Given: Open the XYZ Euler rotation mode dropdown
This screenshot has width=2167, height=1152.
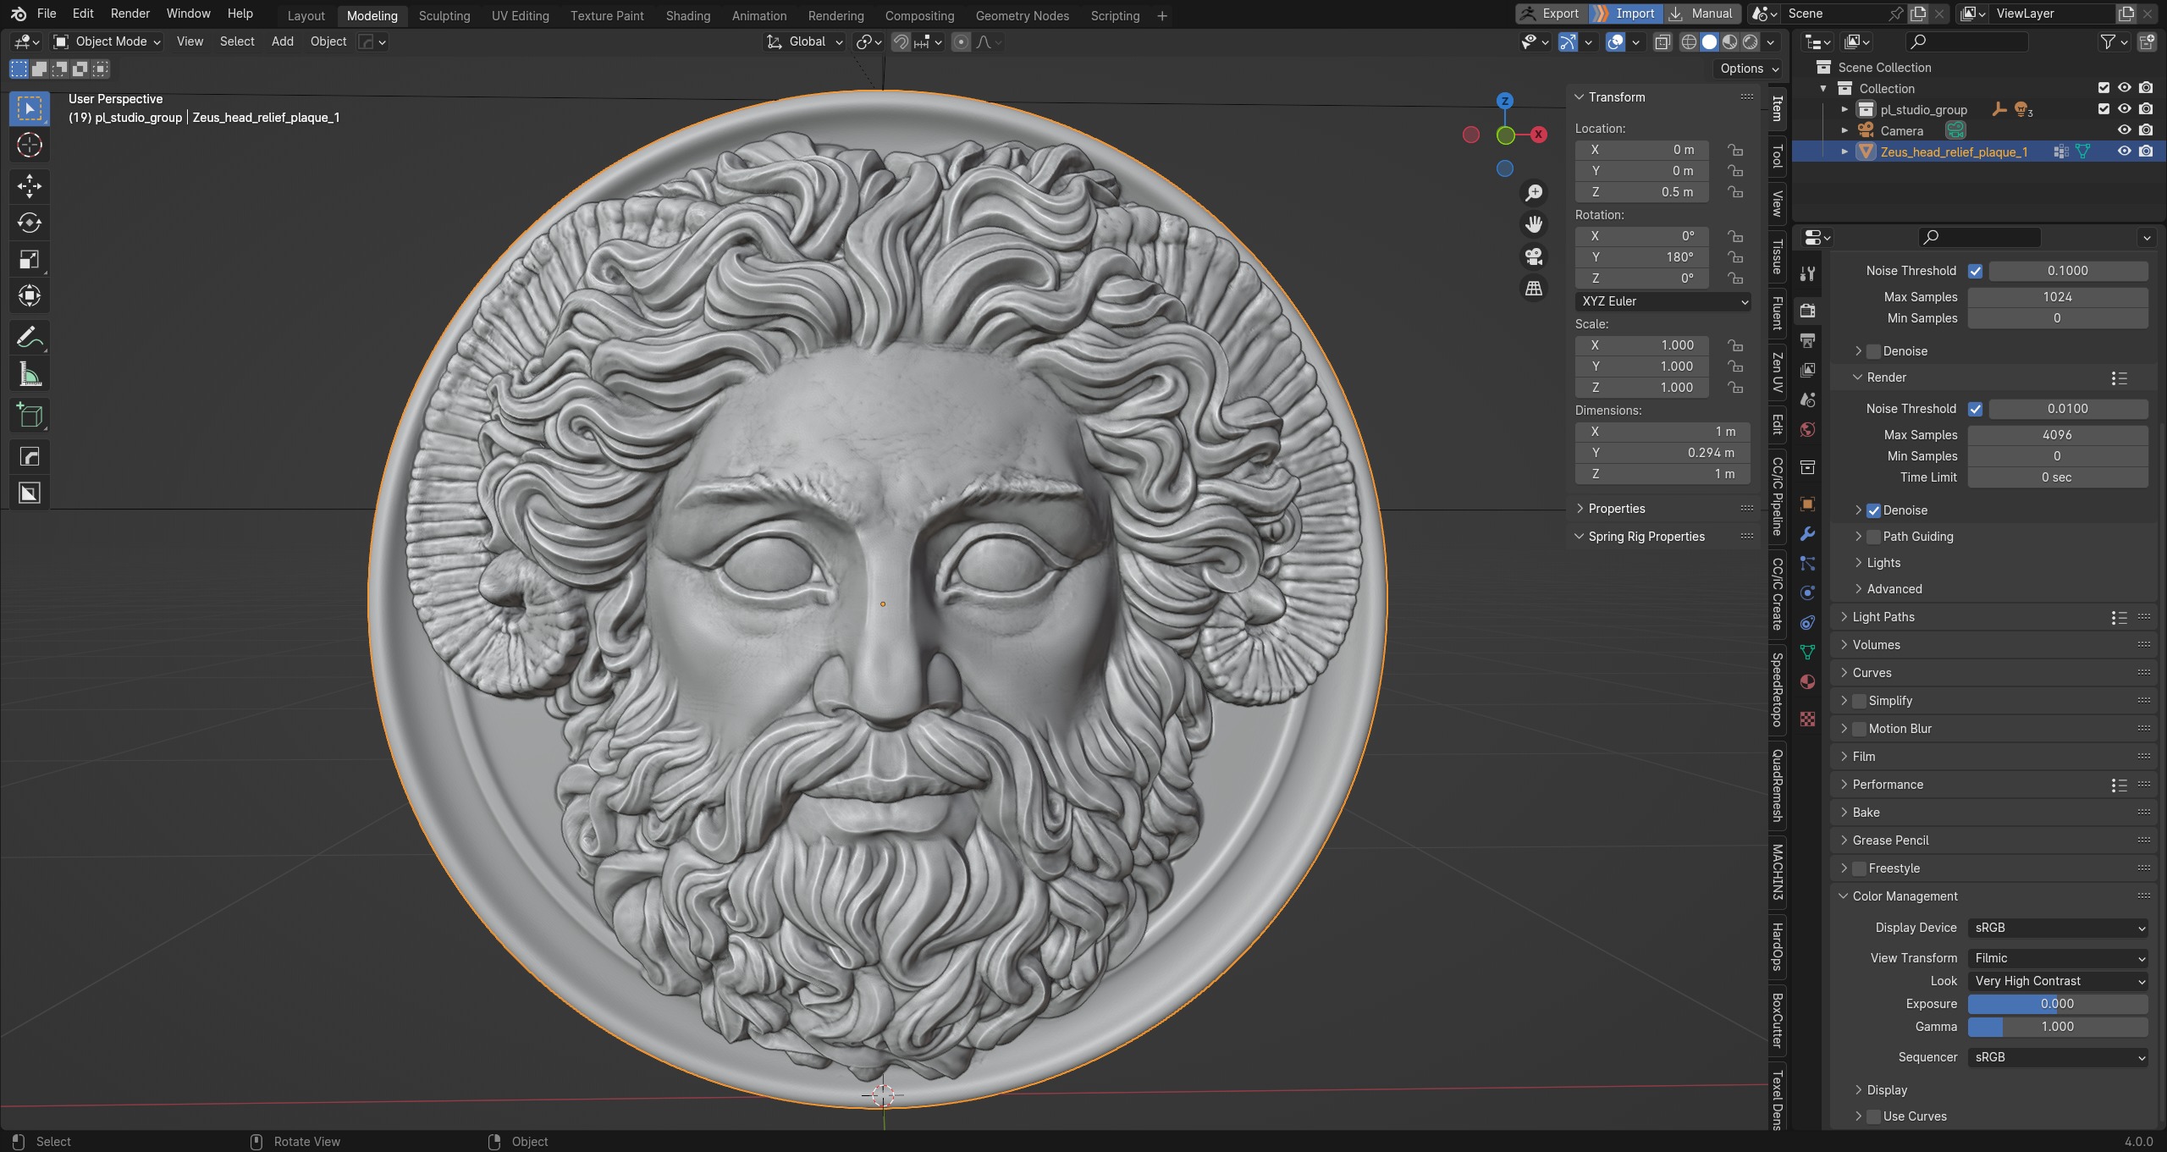Looking at the screenshot, I should [1662, 301].
